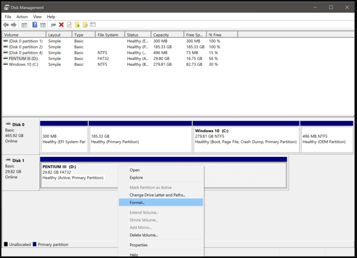Open Help via blue question mark toolbar icon
Screen dimensions: 357x258
(34, 24)
